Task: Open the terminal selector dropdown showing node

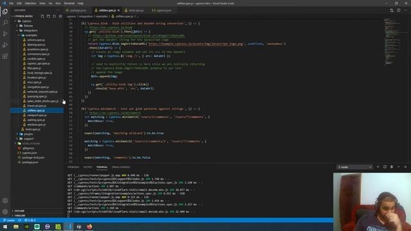Action: pos(354,167)
